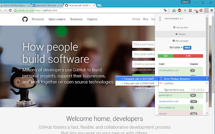This screenshot has height=134, width=215.
Task: Expand the Анти Убийца Времени context submenu
Action: point(184,79)
